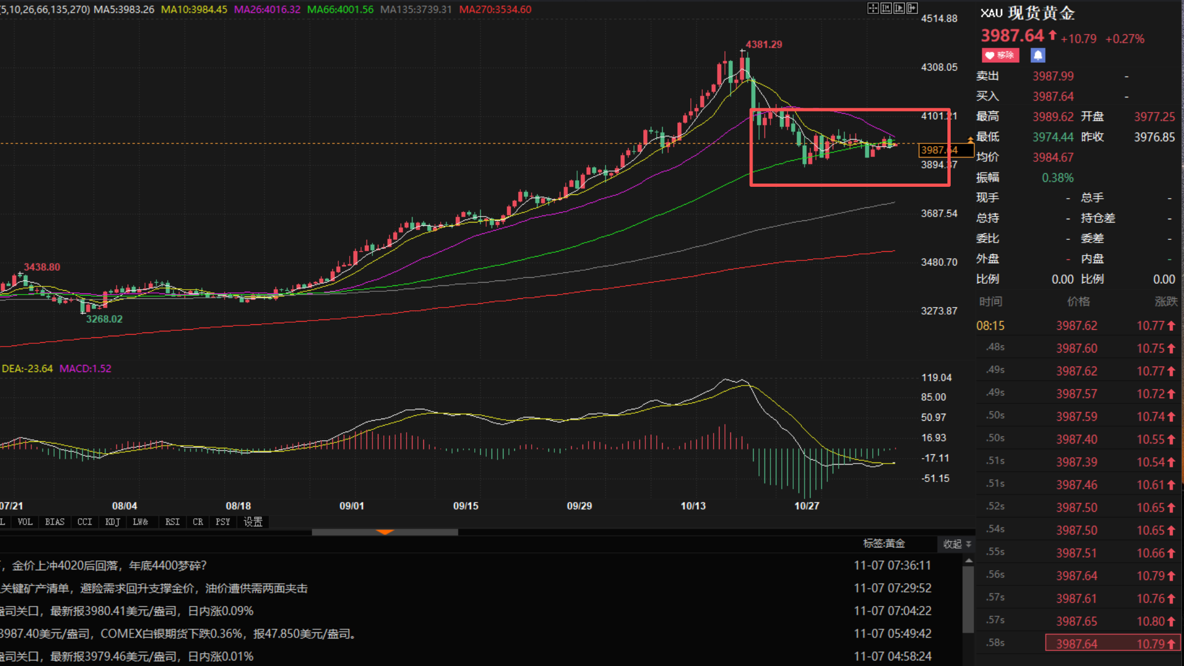Click the crosshair cursor chart icon

point(873,8)
